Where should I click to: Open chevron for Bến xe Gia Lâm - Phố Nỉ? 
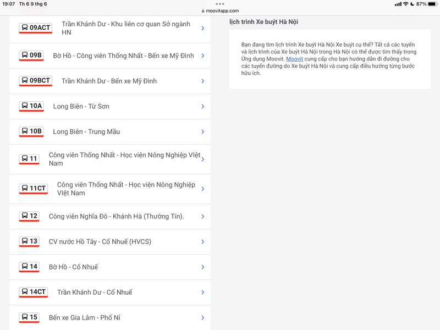tap(202, 317)
